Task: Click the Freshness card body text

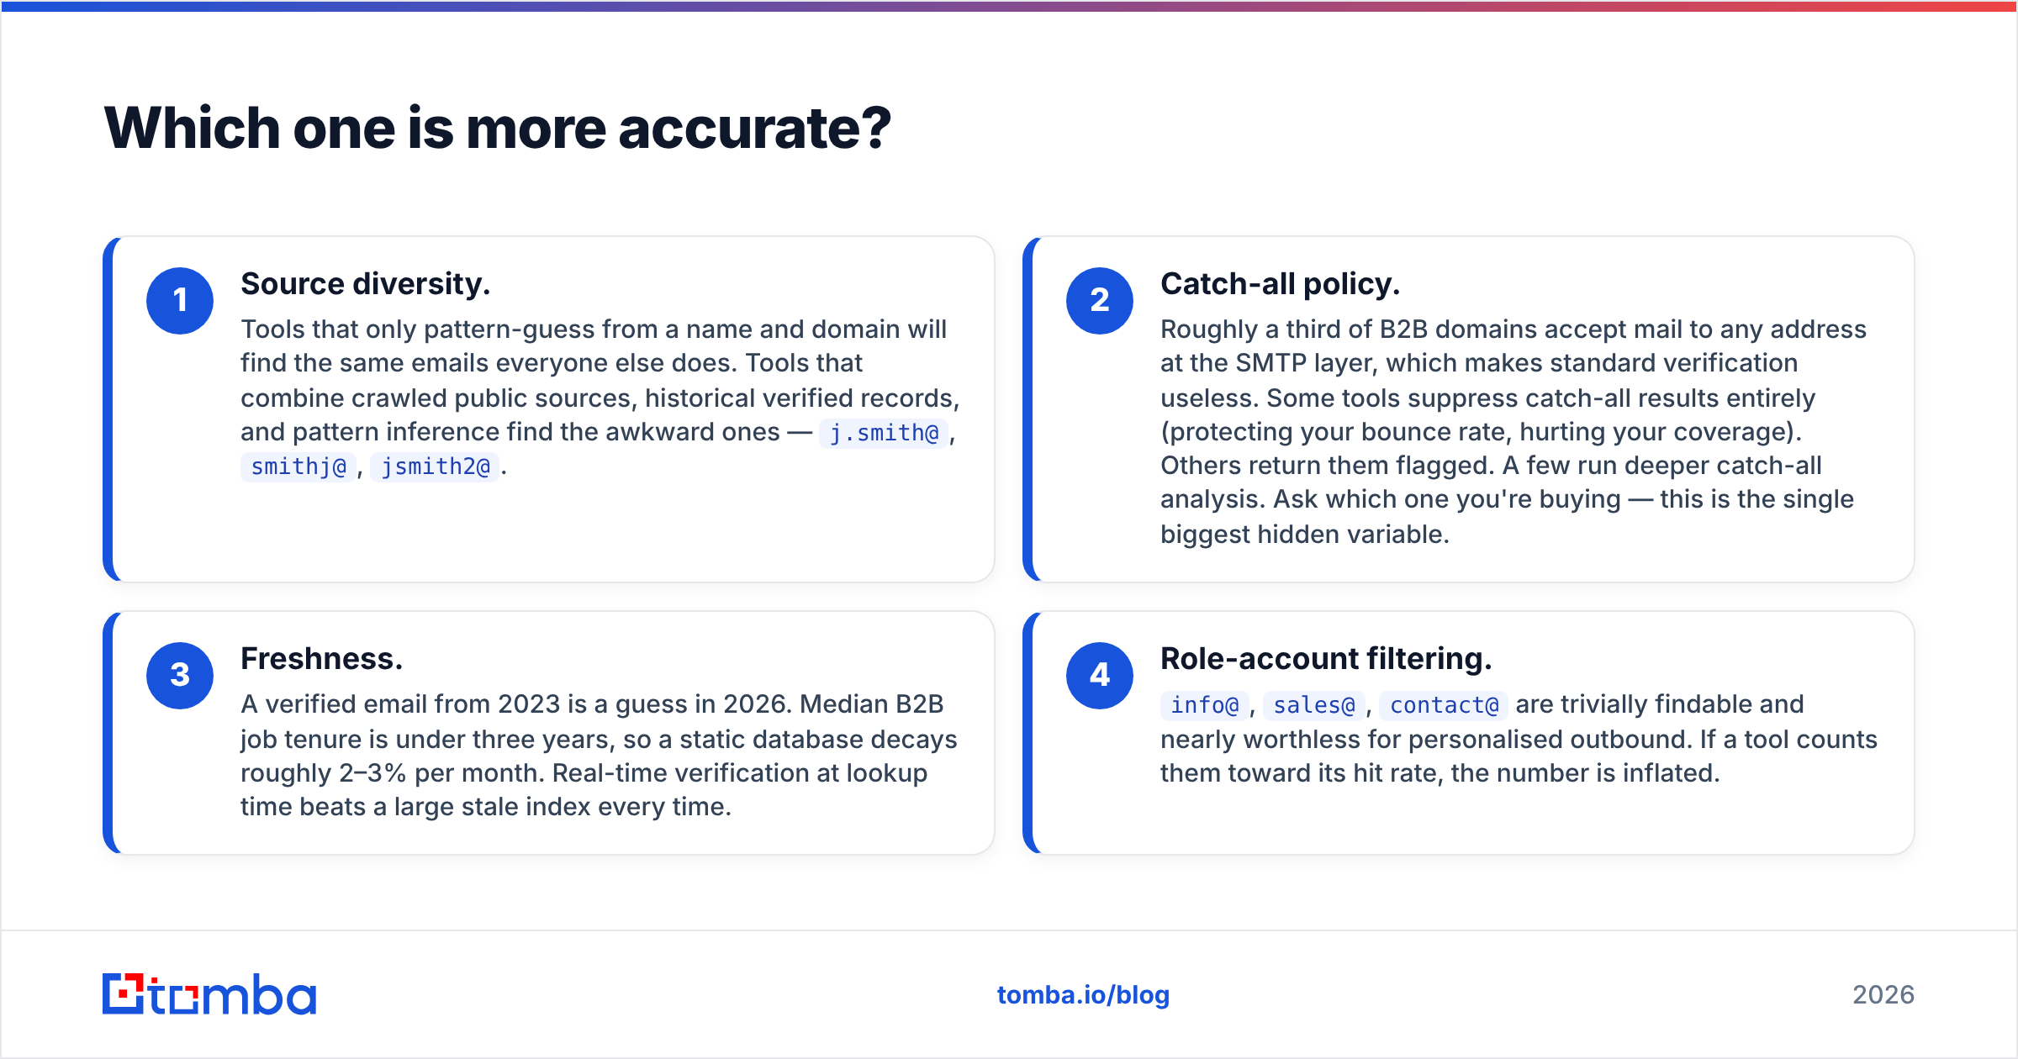Action: point(599,756)
